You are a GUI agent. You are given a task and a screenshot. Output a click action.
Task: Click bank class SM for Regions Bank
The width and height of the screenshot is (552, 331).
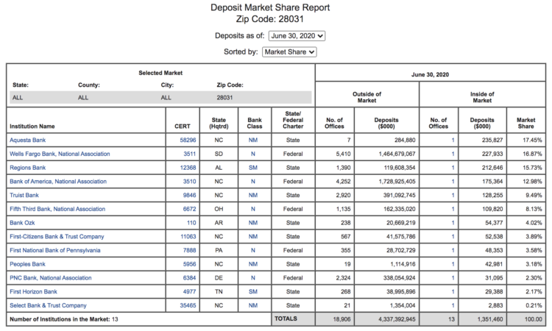(253, 168)
